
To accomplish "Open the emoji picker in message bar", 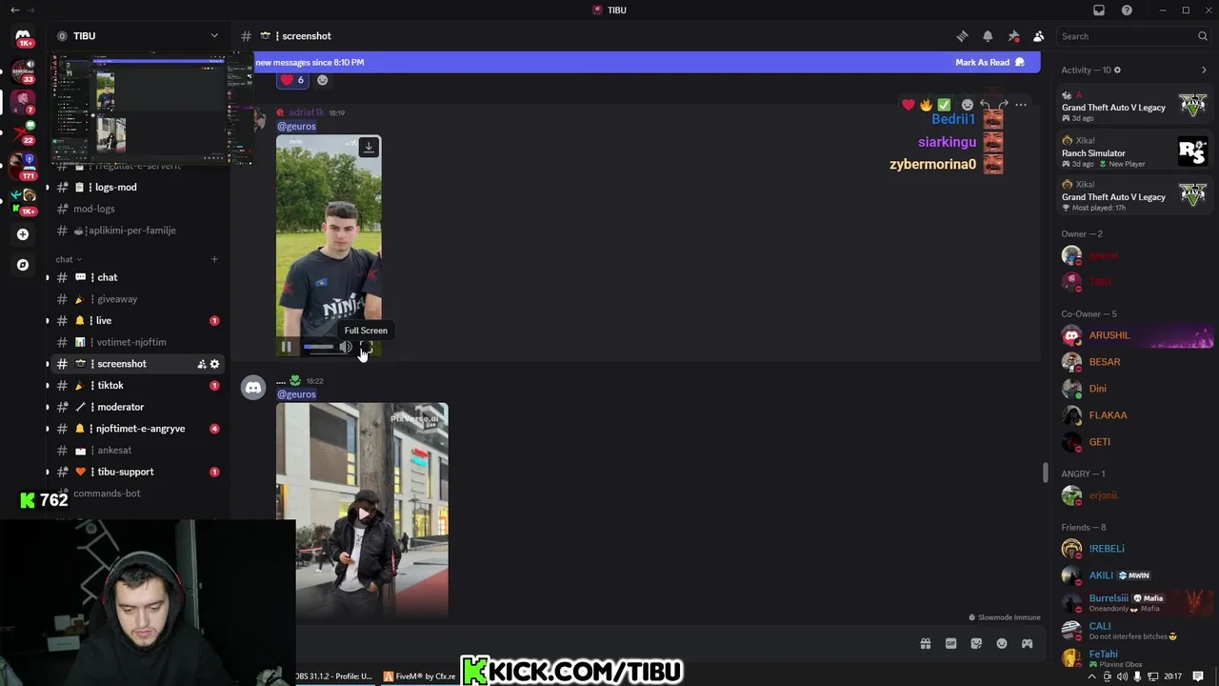I will [x=1002, y=644].
